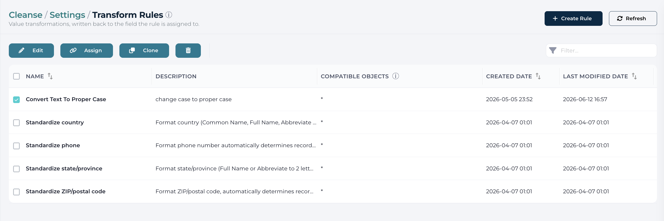Select the Standardize ZIP/postal code rule name
This screenshot has height=221, width=664.
[x=66, y=191]
